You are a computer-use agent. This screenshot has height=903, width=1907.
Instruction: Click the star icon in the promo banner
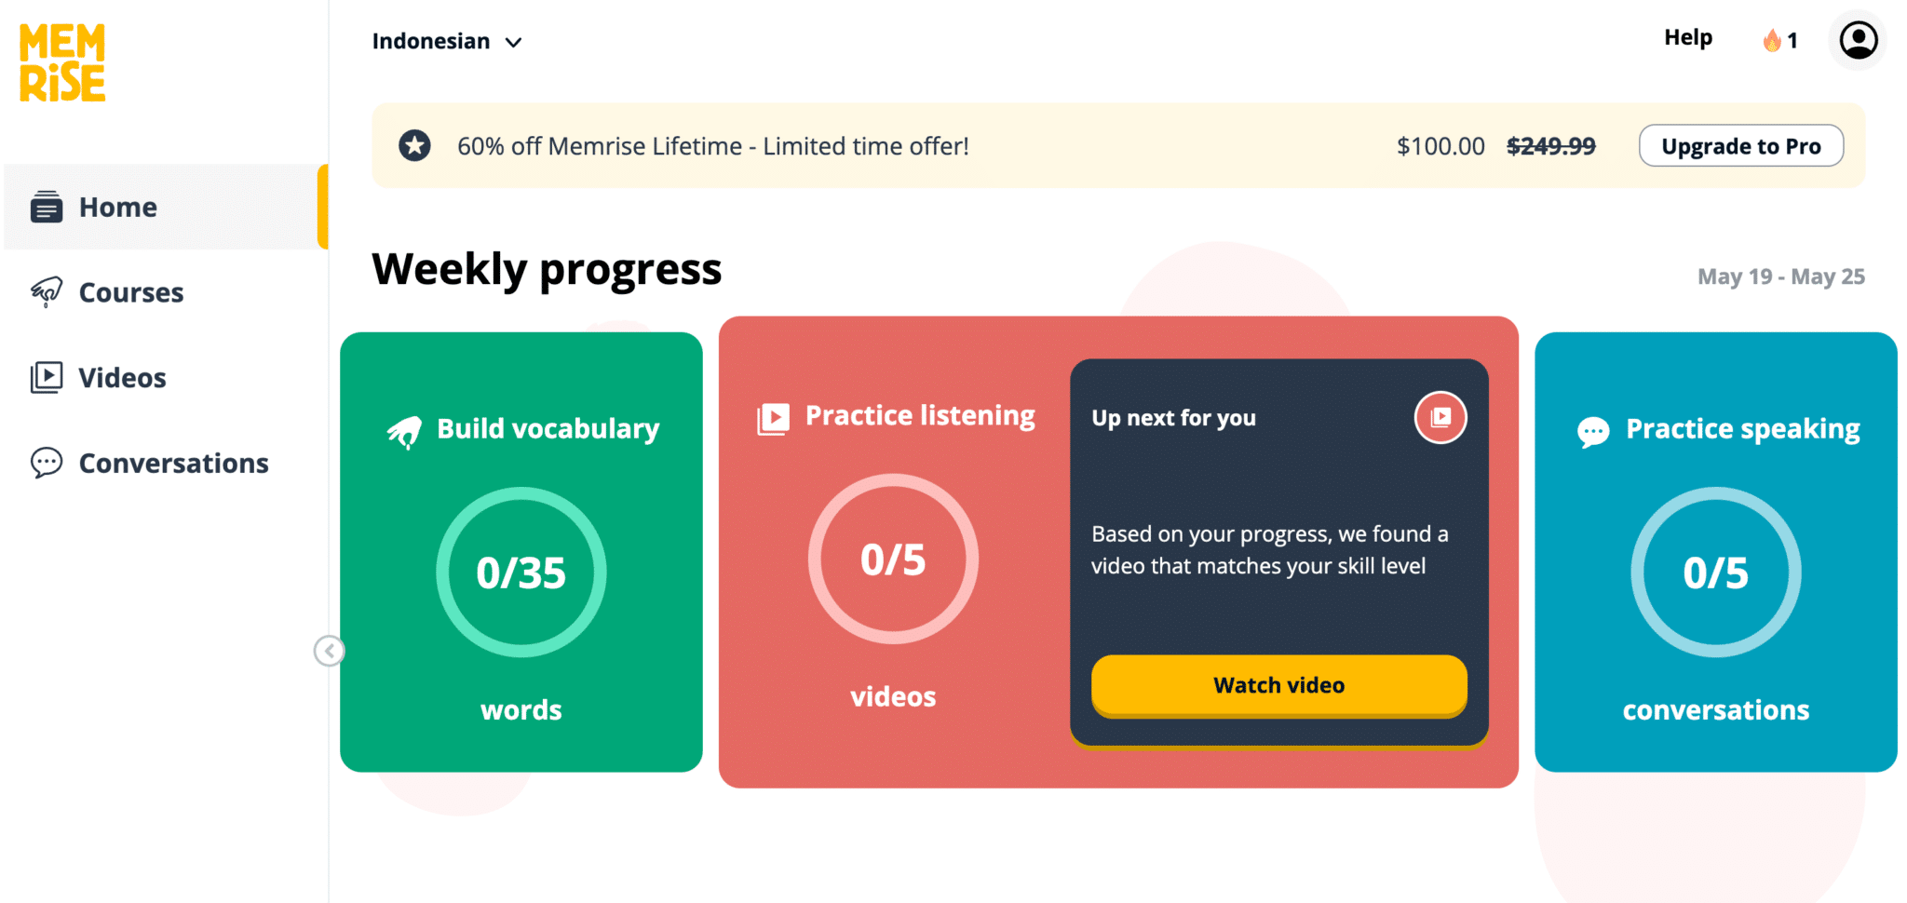(x=414, y=145)
